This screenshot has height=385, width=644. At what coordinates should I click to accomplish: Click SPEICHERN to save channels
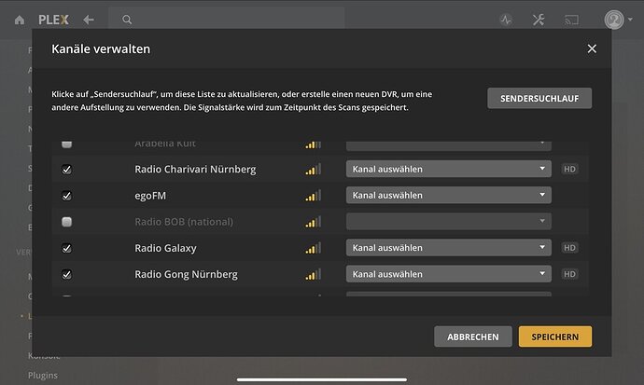click(x=555, y=337)
